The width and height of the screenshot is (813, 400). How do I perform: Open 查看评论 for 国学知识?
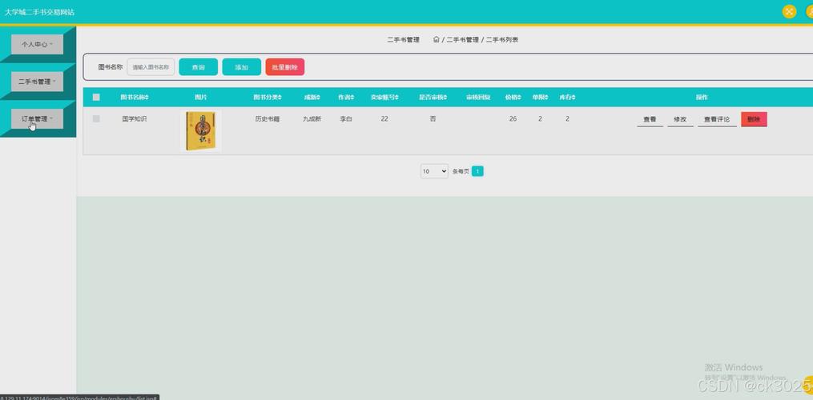coord(717,119)
